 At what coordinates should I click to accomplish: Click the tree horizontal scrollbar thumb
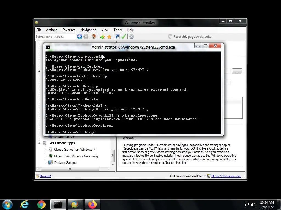[x=70, y=169]
